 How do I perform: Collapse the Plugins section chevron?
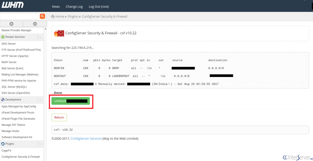[x=40, y=144]
